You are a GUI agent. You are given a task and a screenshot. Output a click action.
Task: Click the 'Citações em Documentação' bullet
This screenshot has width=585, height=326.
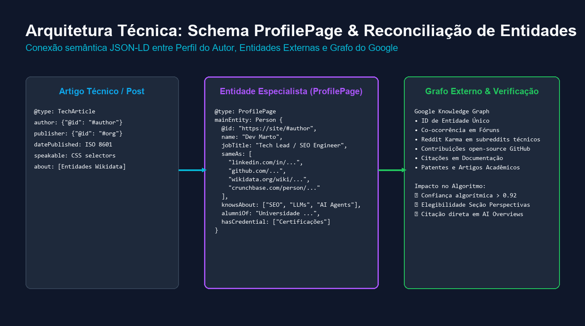[459, 158]
